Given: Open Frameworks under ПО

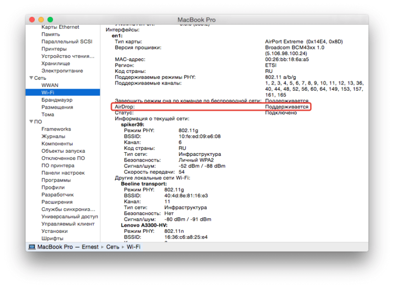Looking at the screenshot, I should click(x=56, y=129).
